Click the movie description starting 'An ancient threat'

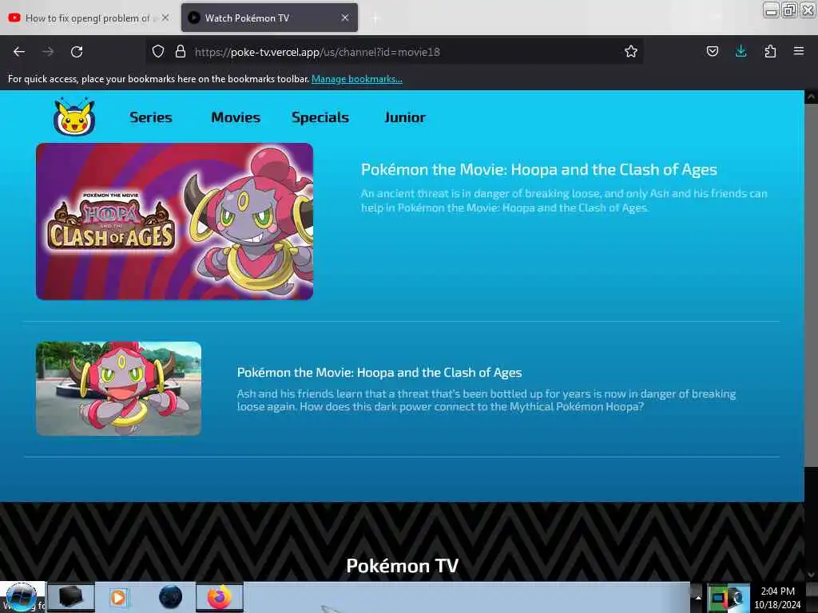pos(564,200)
